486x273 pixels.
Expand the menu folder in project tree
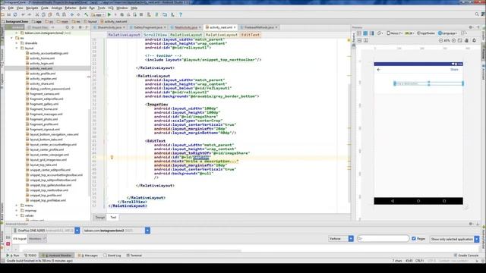click(x=17, y=206)
